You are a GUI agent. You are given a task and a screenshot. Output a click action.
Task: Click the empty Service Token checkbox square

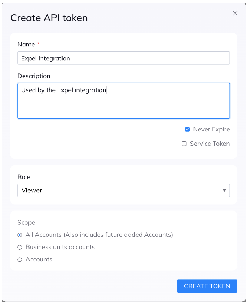(x=187, y=144)
